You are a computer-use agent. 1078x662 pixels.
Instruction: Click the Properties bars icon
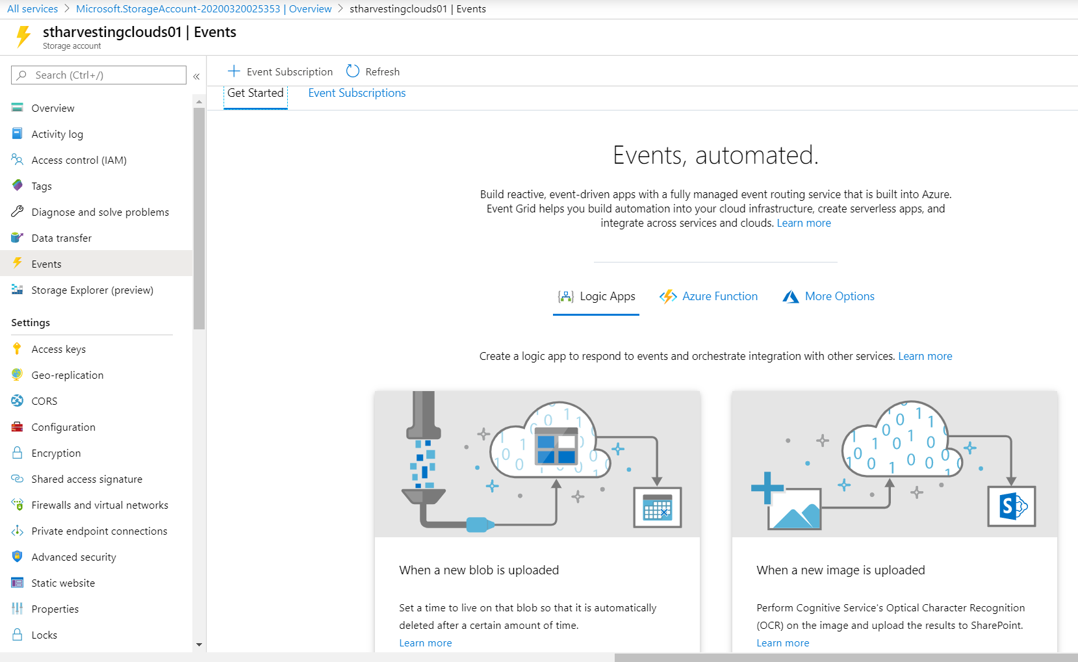pyautogui.click(x=18, y=609)
